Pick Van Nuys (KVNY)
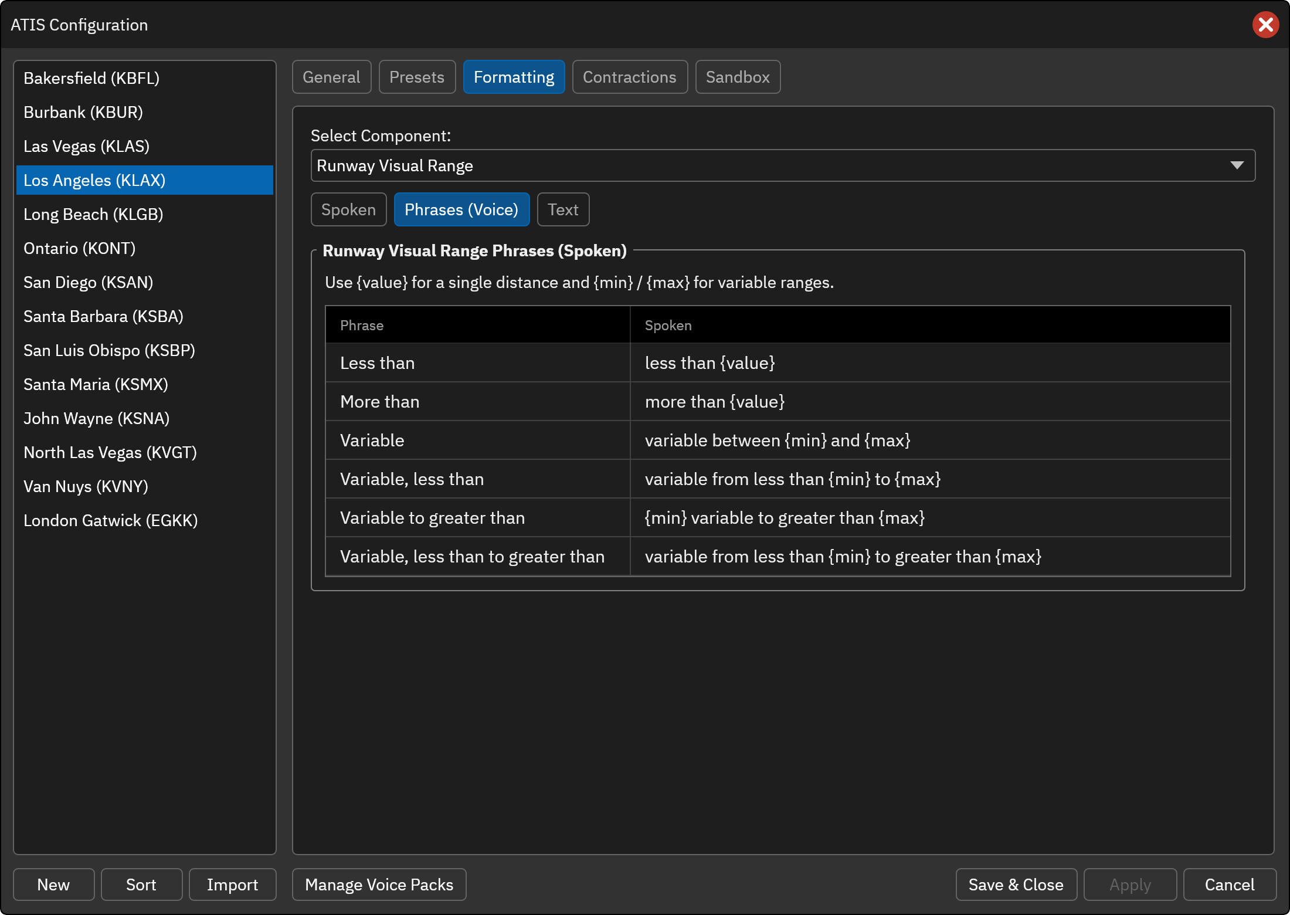Image resolution: width=1290 pixels, height=915 pixels. 145,486
